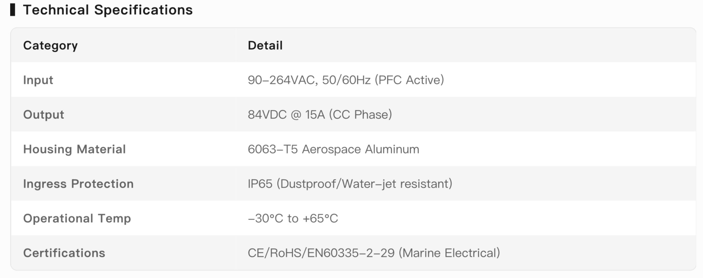Screen dimensions: 703x278
Task: Click the black bar beside the heading
Action: coord(13,10)
